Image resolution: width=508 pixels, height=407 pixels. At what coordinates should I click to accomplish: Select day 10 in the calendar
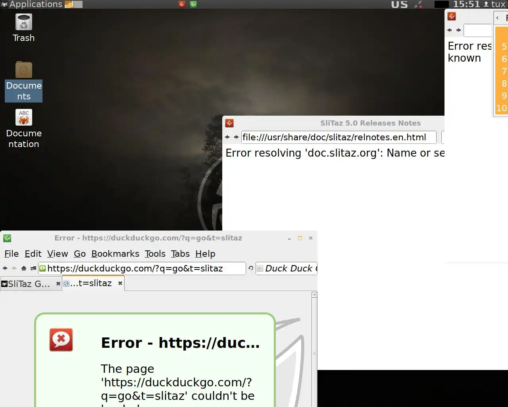(x=502, y=108)
